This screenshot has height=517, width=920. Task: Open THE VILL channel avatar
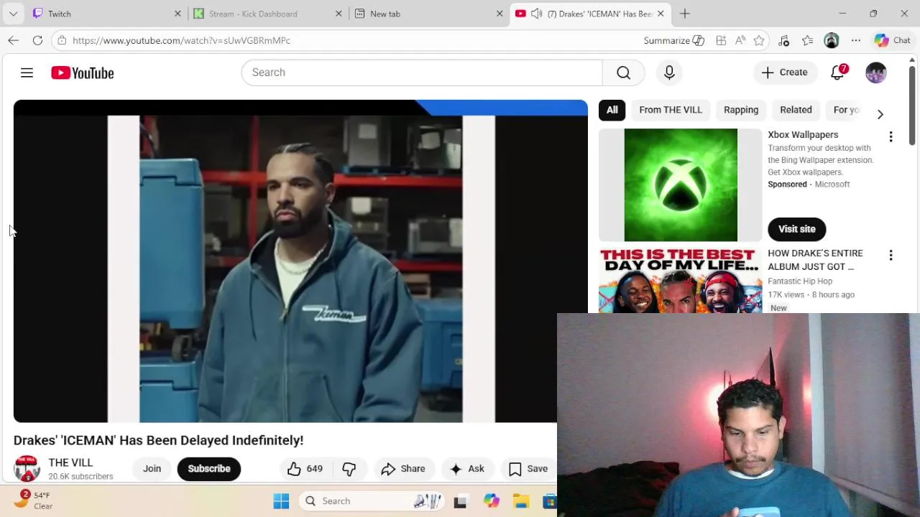tap(27, 469)
